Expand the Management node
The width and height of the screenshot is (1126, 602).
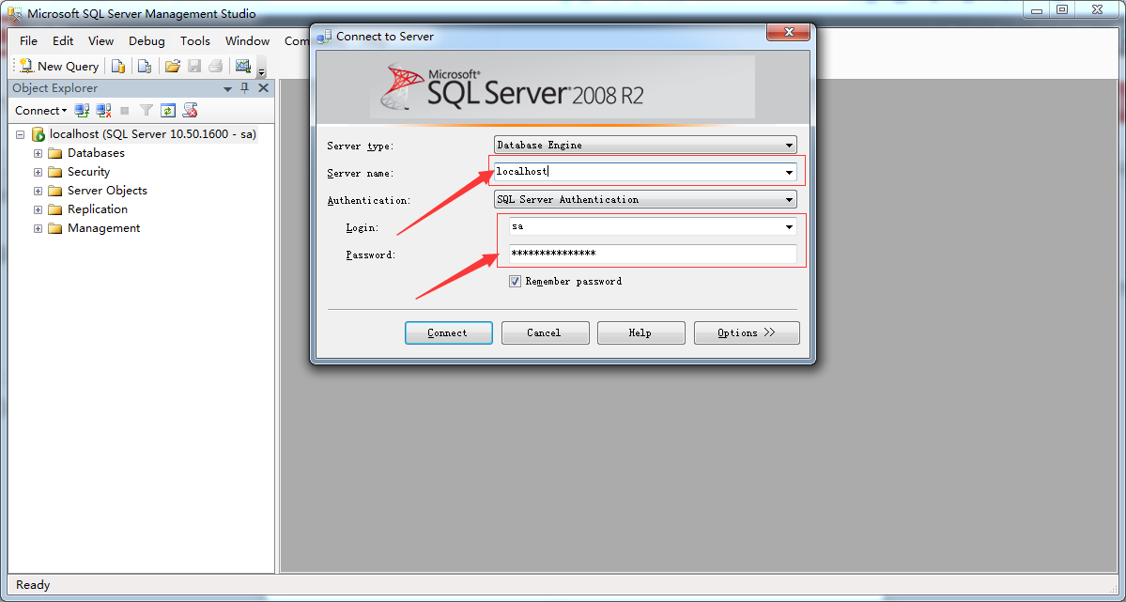pyautogui.click(x=39, y=228)
